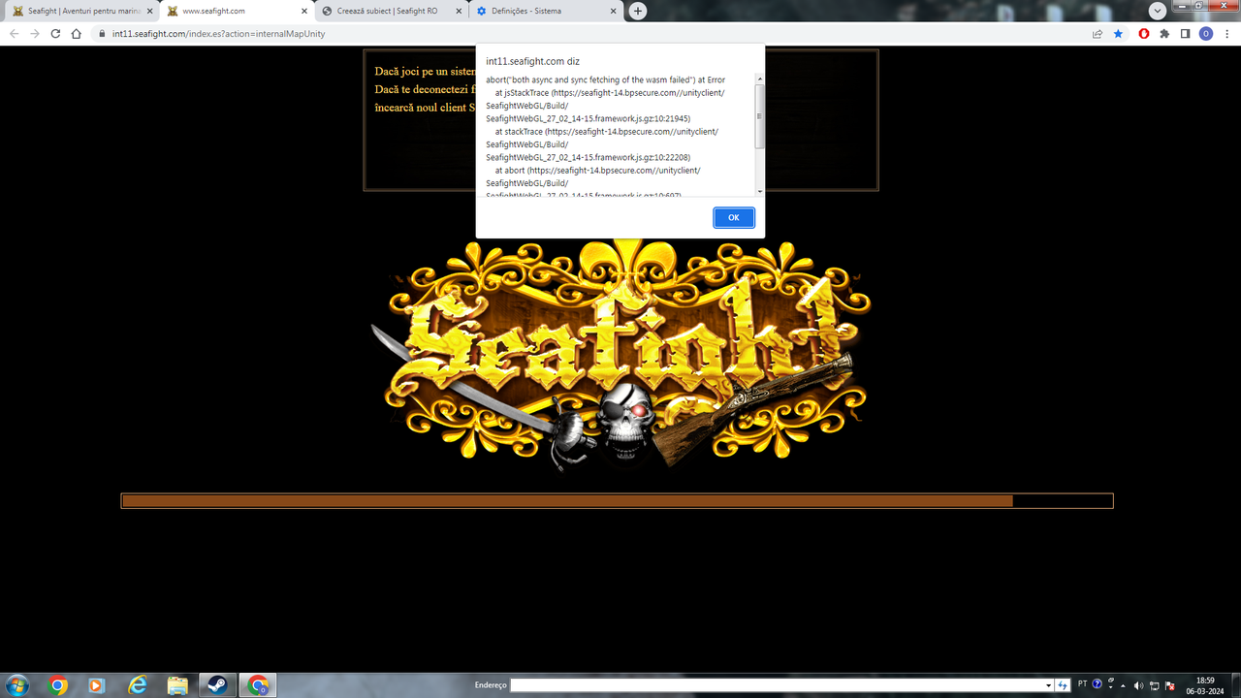Close the Creează subiect tab
Image resolution: width=1241 pixels, height=698 pixels.
tap(459, 11)
